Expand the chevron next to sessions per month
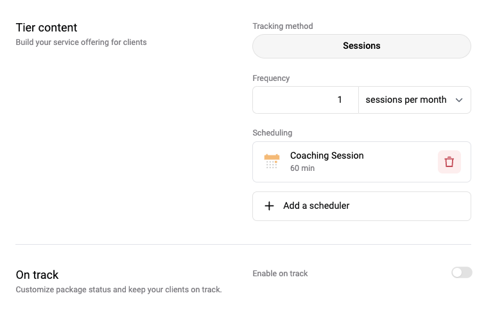This screenshot has width=495, height=318. pos(459,100)
